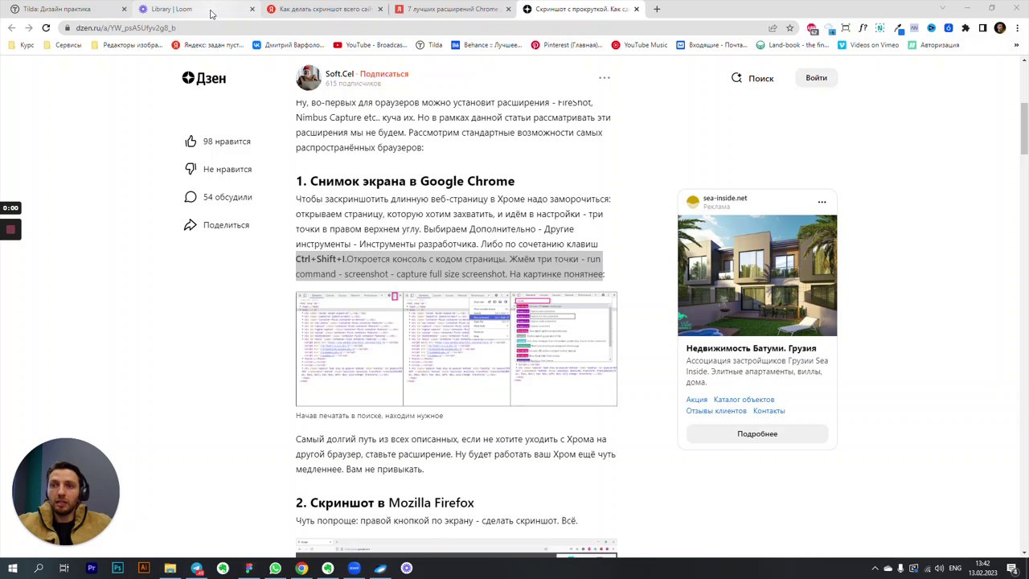Click the Soft.Cel channel avatar
1029x579 pixels.
click(x=309, y=78)
